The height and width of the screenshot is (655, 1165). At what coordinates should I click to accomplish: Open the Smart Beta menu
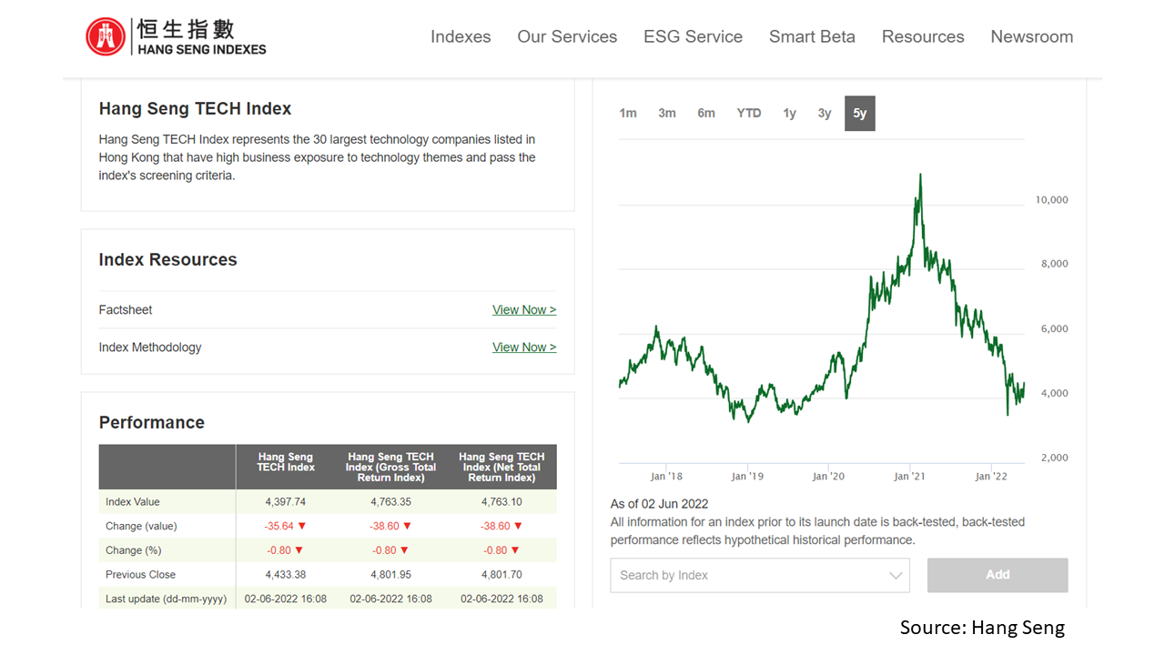[812, 36]
